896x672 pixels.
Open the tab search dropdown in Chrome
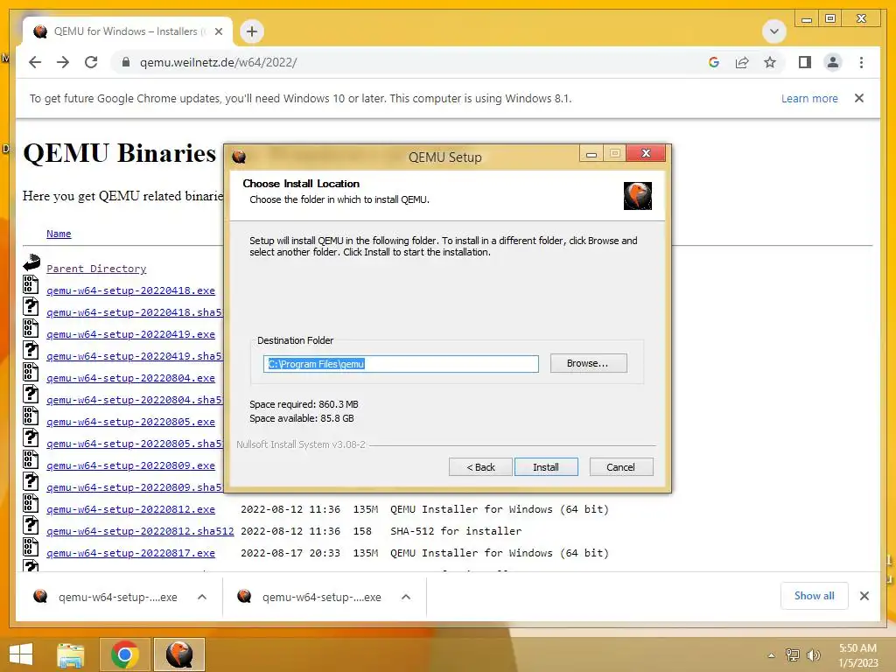(773, 31)
